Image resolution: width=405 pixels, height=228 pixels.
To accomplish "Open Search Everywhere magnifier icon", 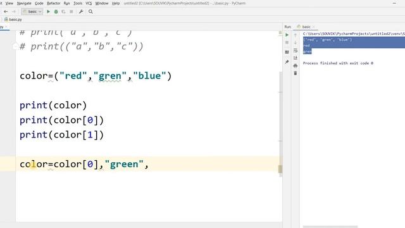I will [x=90, y=11].
